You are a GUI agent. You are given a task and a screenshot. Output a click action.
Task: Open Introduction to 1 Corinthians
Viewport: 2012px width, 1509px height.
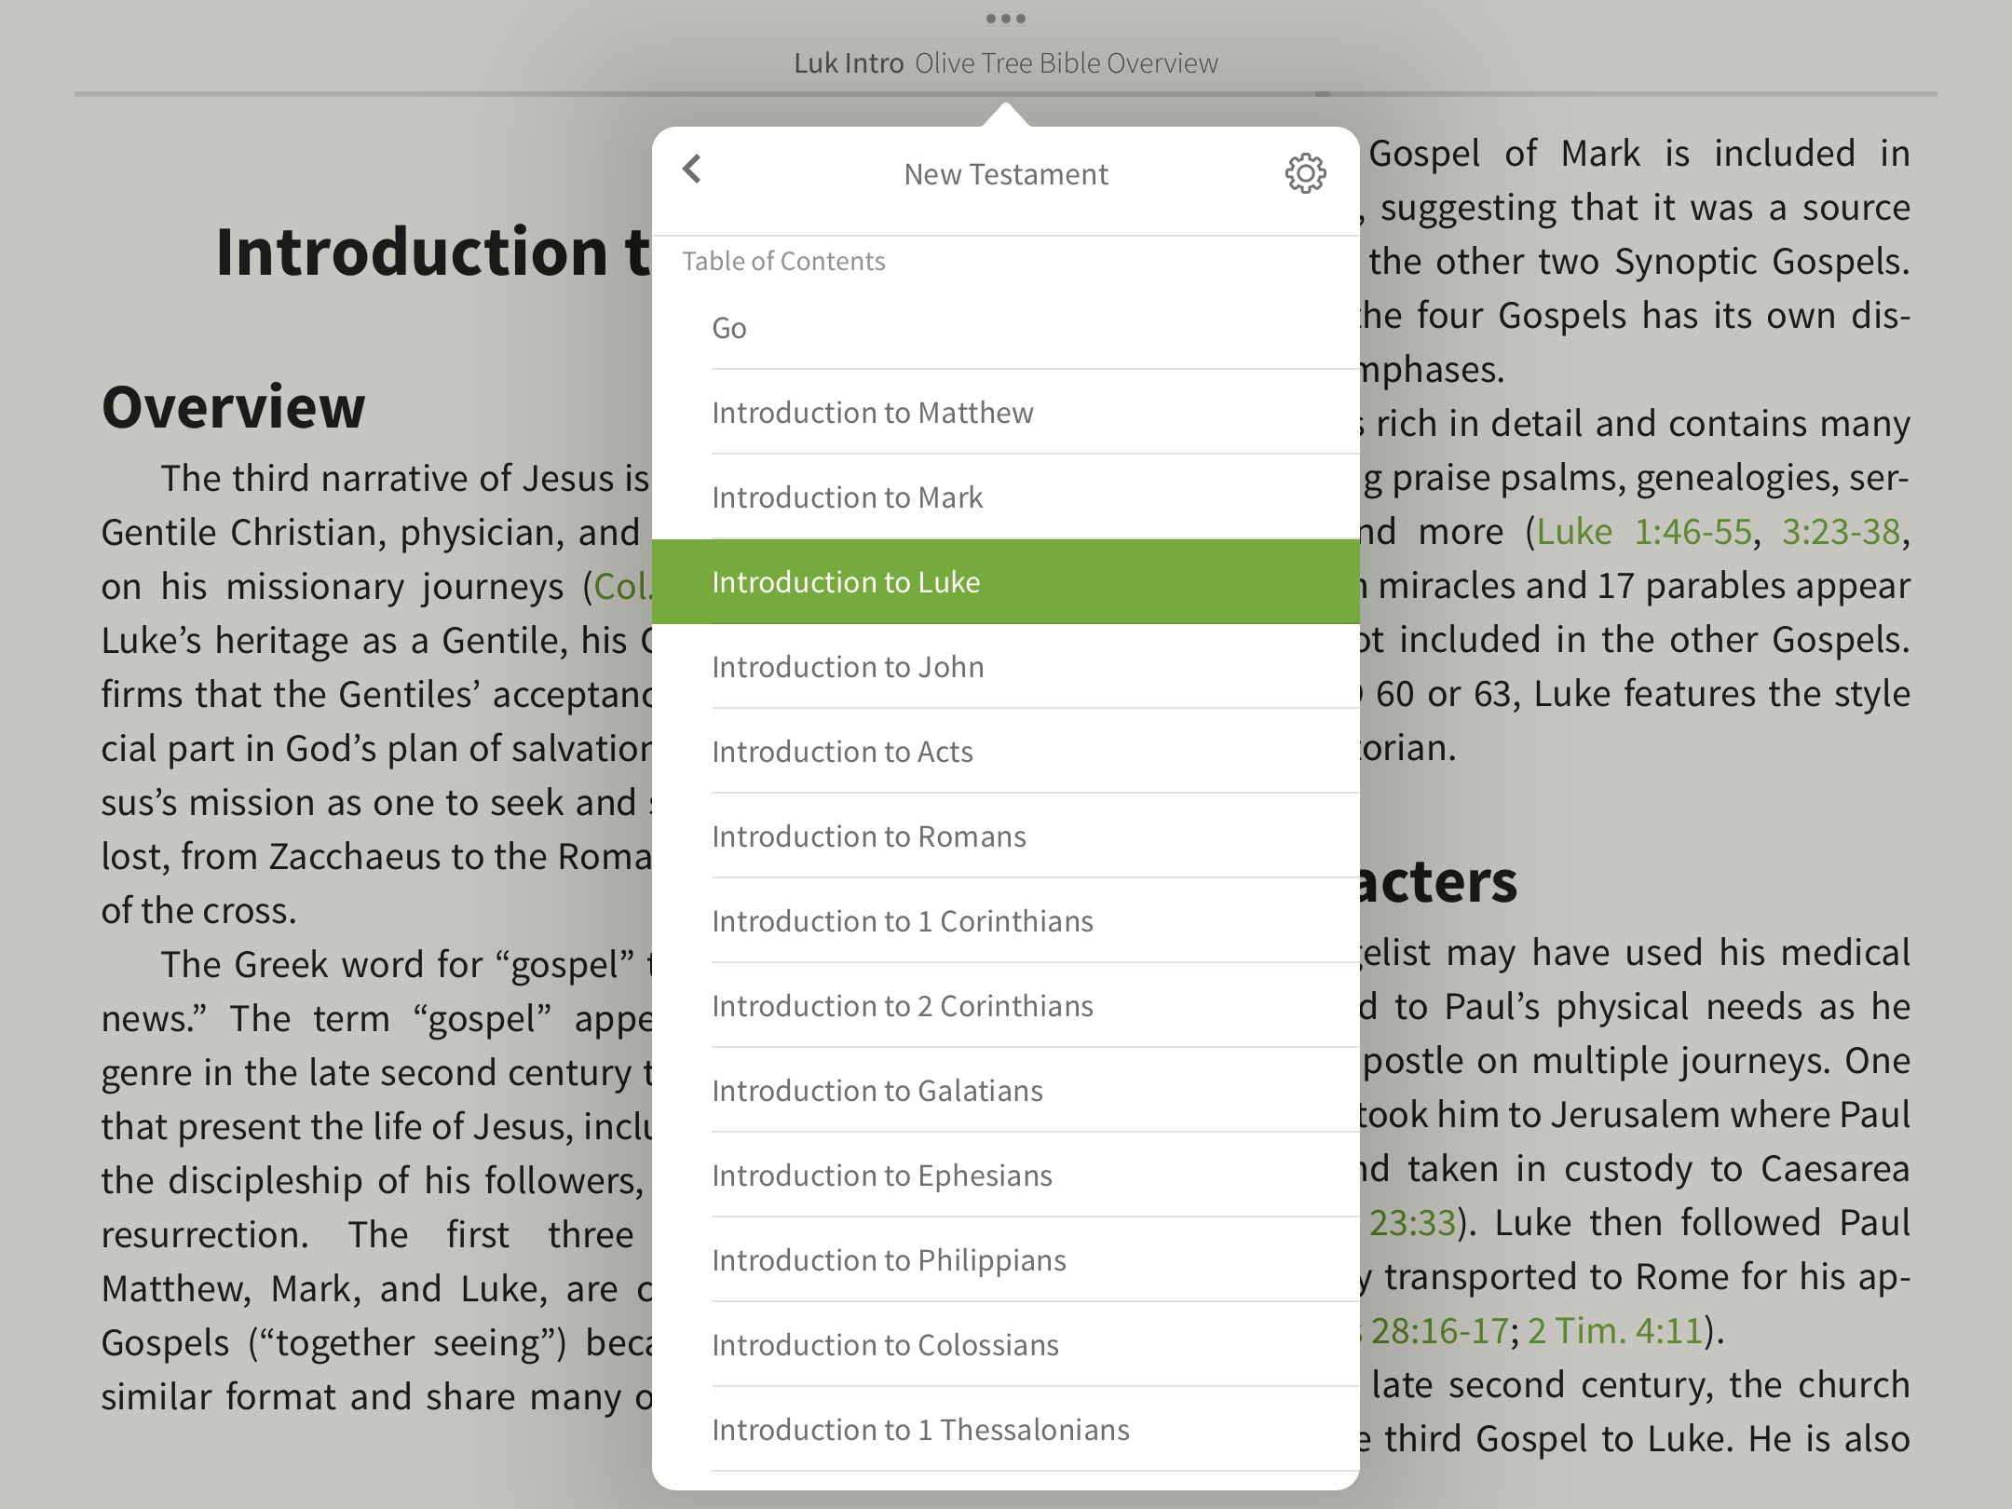tap(902, 921)
